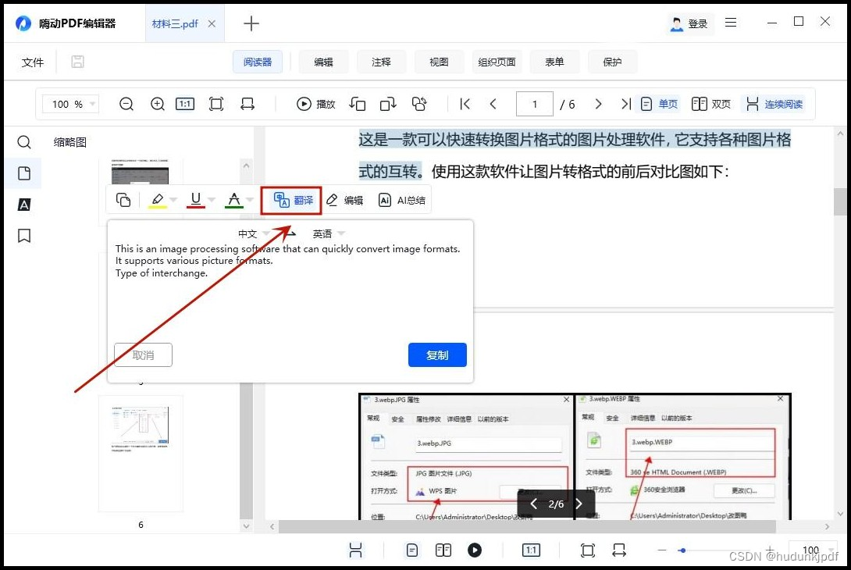
Task: Switch to 双页 two-page view
Action: tap(711, 104)
